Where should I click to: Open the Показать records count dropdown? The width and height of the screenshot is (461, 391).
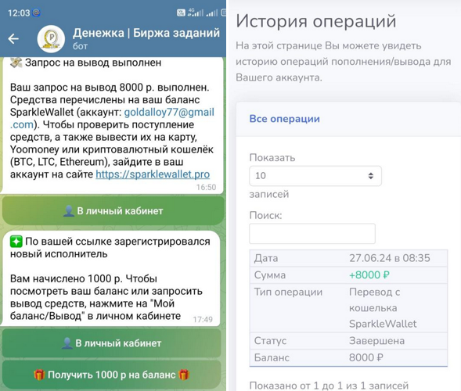tap(315, 176)
